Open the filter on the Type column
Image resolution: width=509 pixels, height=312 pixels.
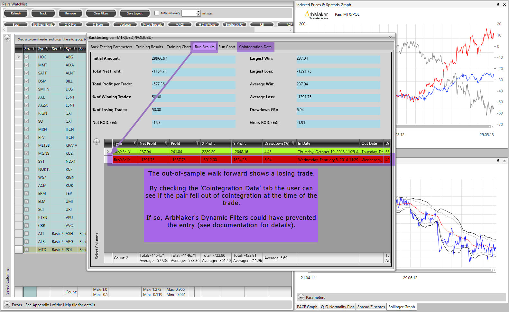(135, 143)
